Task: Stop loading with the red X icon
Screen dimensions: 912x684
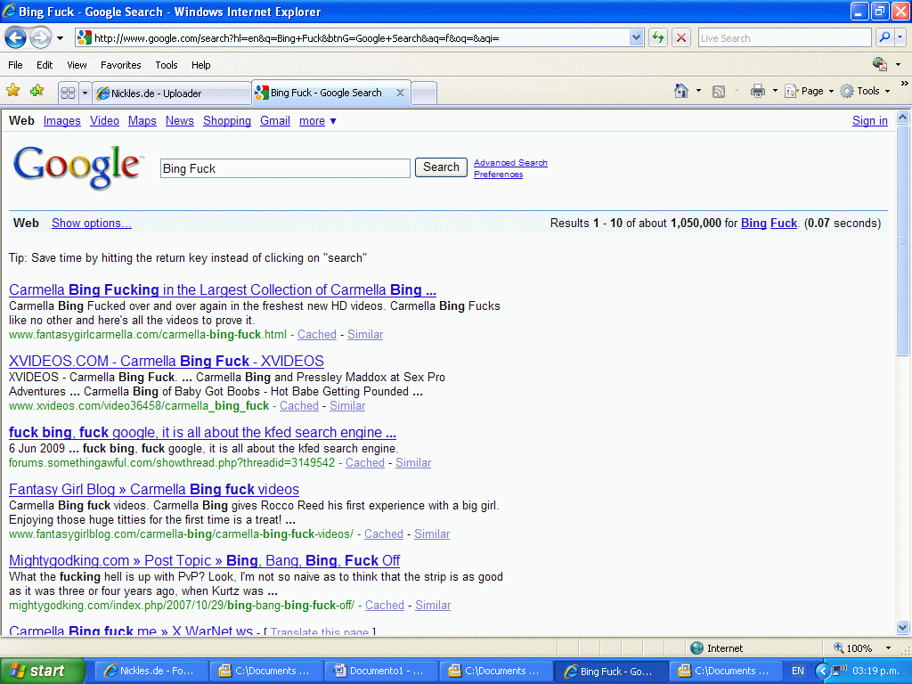Action: pos(681,38)
